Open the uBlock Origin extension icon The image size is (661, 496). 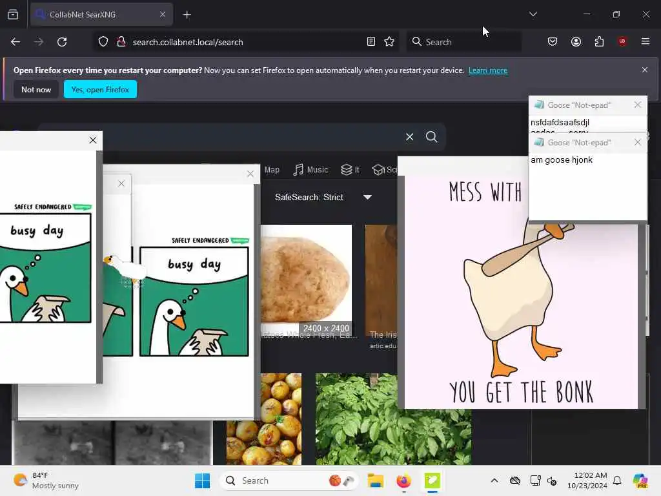point(622,41)
